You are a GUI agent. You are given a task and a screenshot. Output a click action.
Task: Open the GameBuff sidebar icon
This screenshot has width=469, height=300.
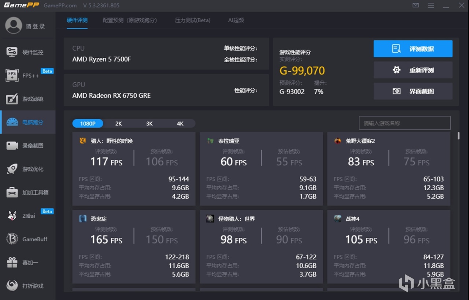(12, 239)
